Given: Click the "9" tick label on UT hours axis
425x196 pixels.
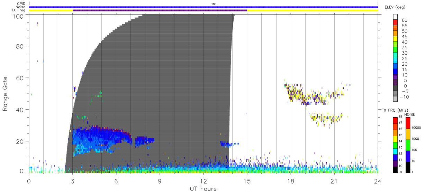Looking at the screenshot, I should (x=160, y=181).
